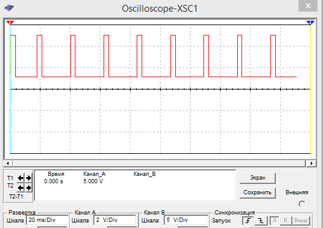Click the T1 time reading 0.000 s
This screenshot has width=323, height=228.
(x=53, y=181)
